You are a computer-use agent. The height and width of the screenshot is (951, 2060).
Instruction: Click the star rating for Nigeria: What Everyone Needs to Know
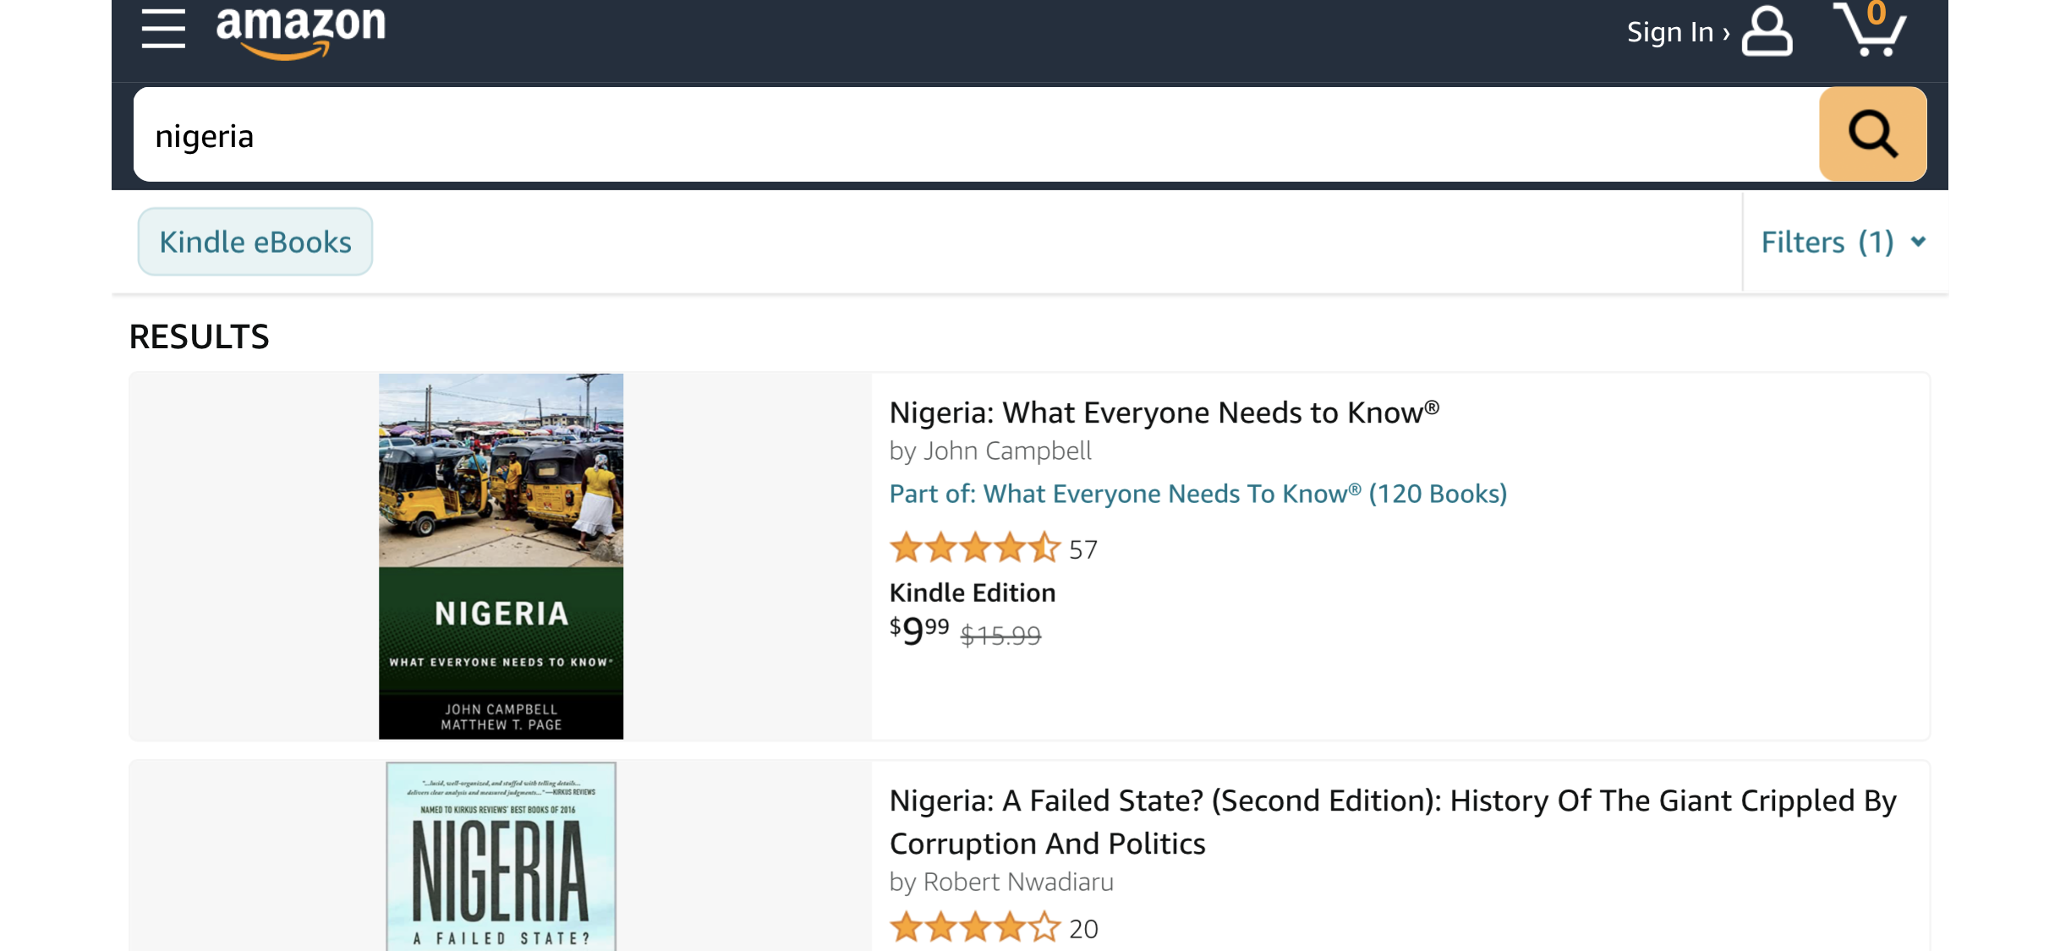click(974, 549)
